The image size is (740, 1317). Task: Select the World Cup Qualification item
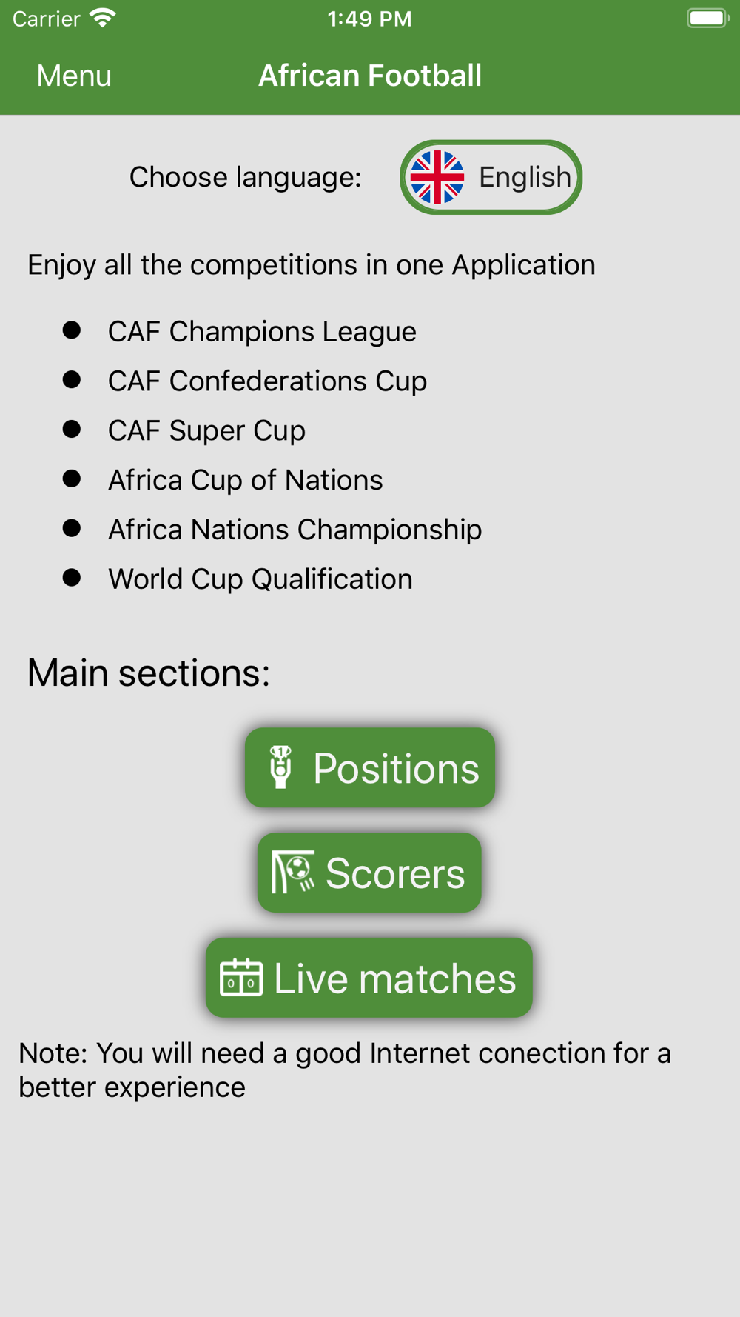coord(260,579)
